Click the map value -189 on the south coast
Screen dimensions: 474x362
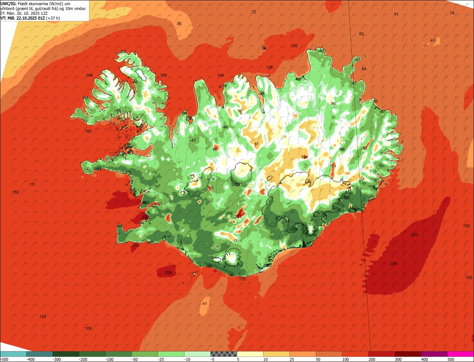(x=208, y=267)
